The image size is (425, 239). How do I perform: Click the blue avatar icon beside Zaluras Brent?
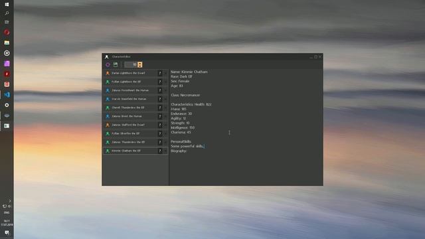[108, 116]
